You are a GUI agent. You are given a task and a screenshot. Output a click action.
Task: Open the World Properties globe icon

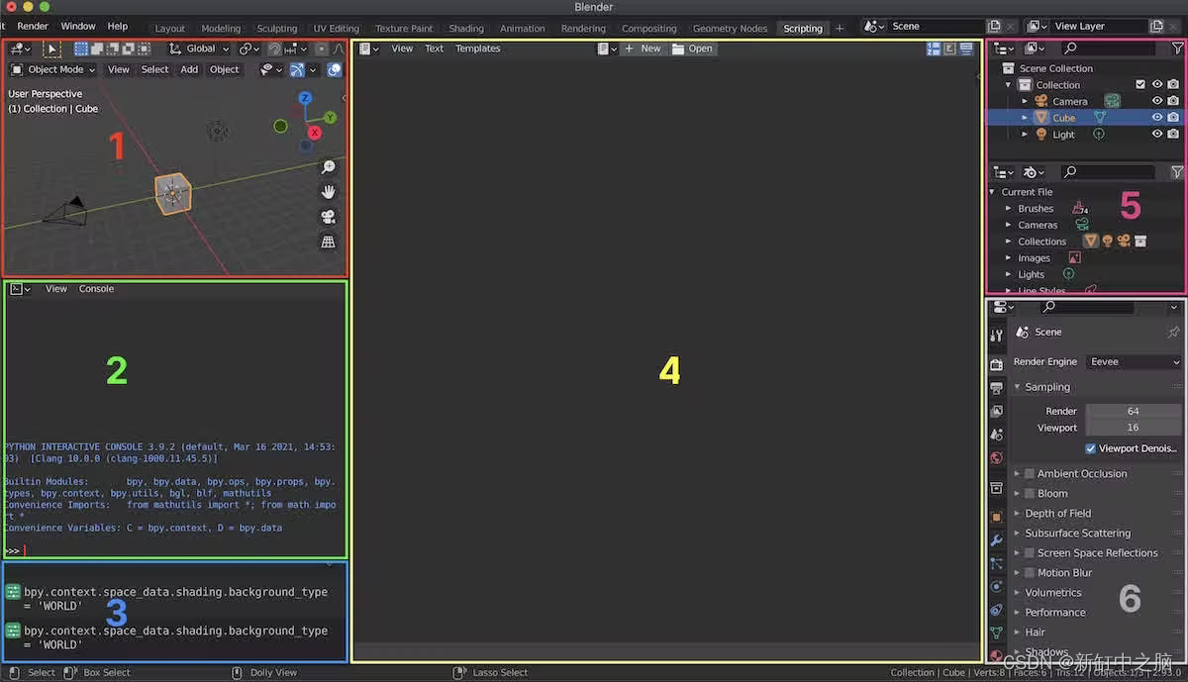tap(996, 457)
